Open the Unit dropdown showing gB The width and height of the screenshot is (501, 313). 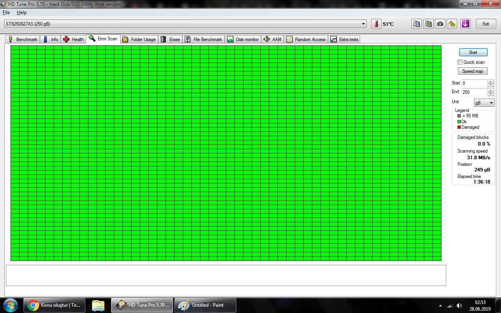[484, 103]
